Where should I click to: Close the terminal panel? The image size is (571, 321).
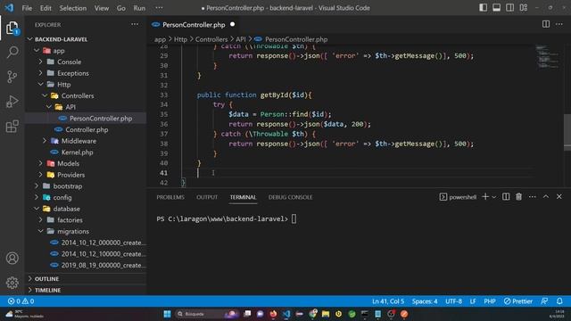(x=559, y=196)
